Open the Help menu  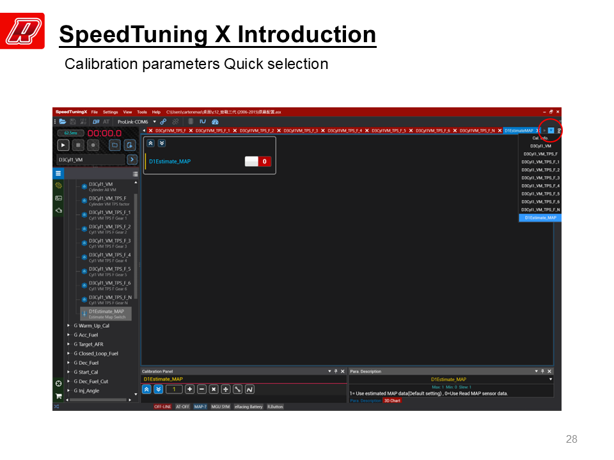[x=156, y=112]
